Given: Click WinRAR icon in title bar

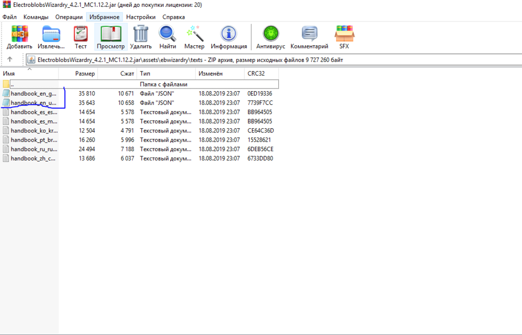Looking at the screenshot, I should (7, 5).
